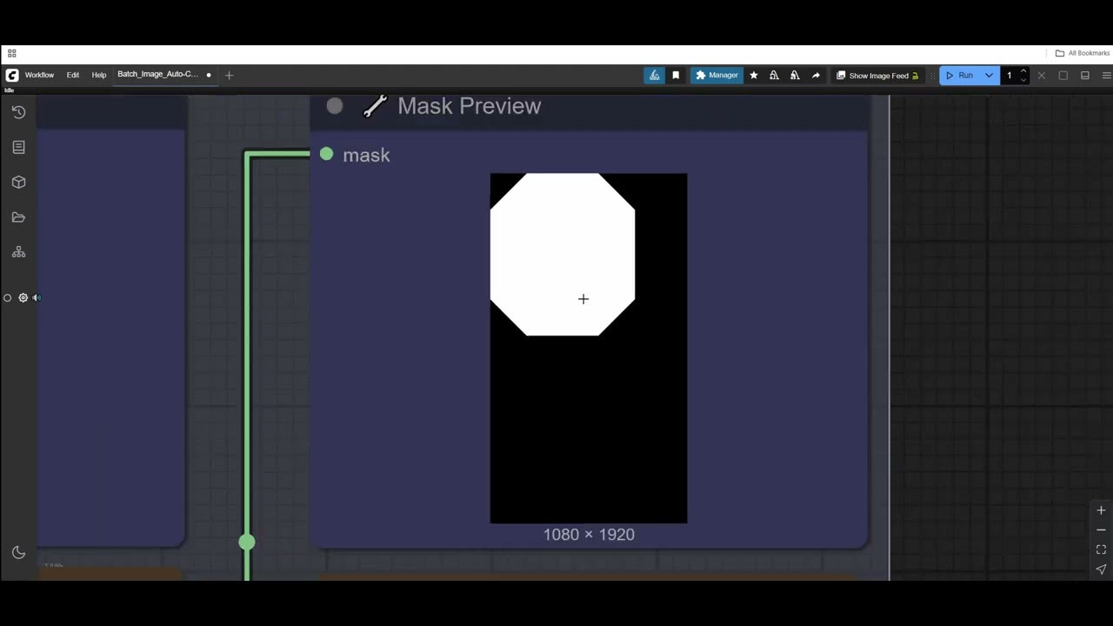
Task: Click the batch count field showing 1
Action: coord(1010,76)
